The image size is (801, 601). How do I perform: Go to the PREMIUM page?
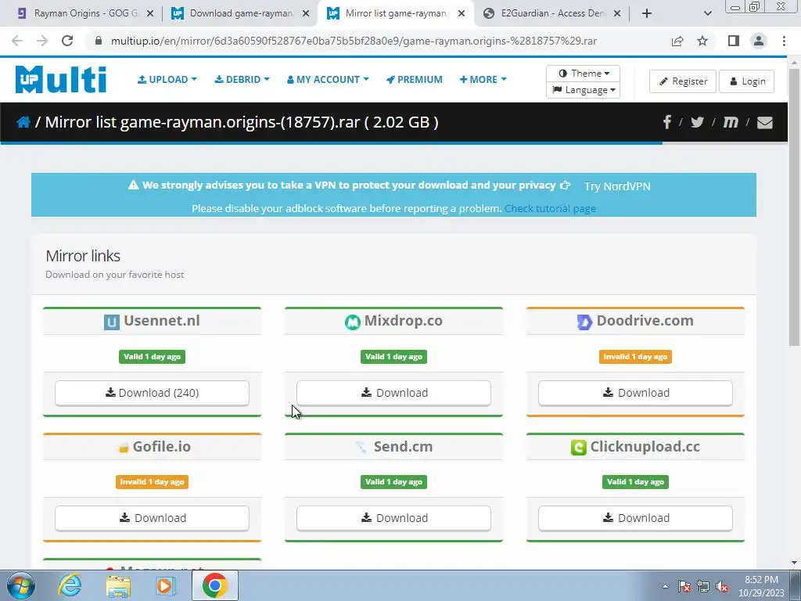(415, 80)
